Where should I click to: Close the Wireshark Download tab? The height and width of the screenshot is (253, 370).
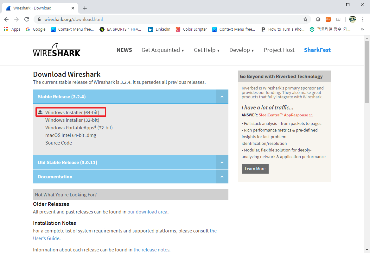click(73, 8)
